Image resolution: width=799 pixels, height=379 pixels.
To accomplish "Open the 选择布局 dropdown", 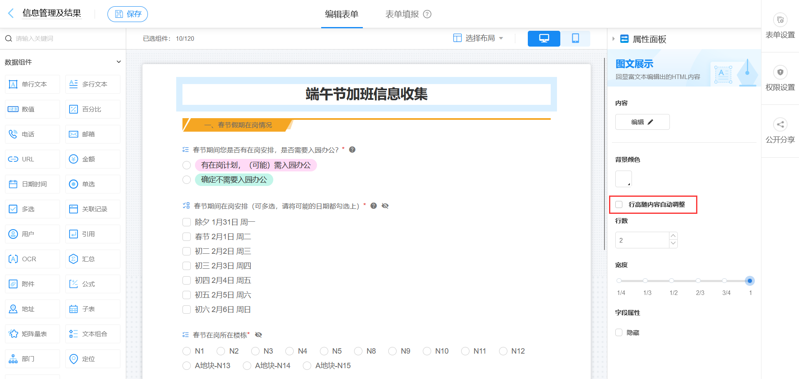I will click(478, 38).
